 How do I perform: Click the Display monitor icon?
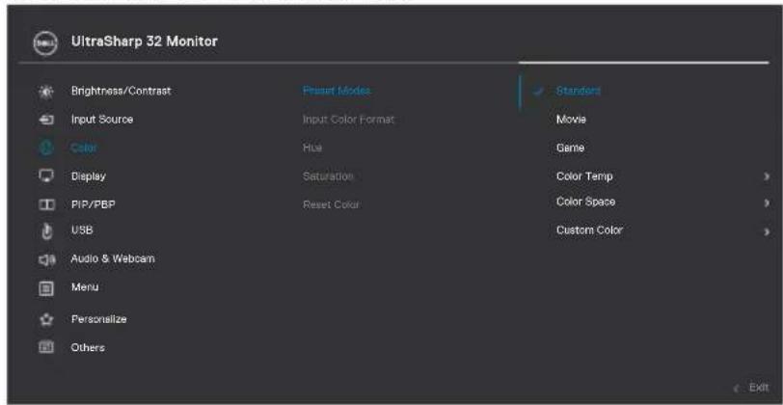tap(45, 176)
